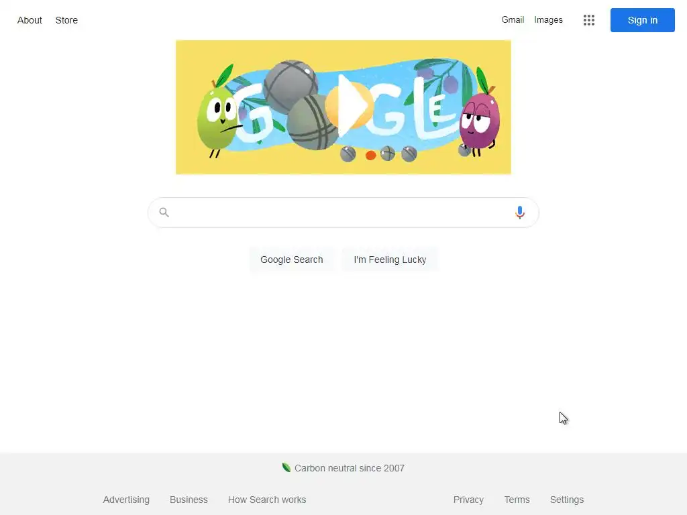Click the Sign in button
687x515 pixels.
pos(642,20)
